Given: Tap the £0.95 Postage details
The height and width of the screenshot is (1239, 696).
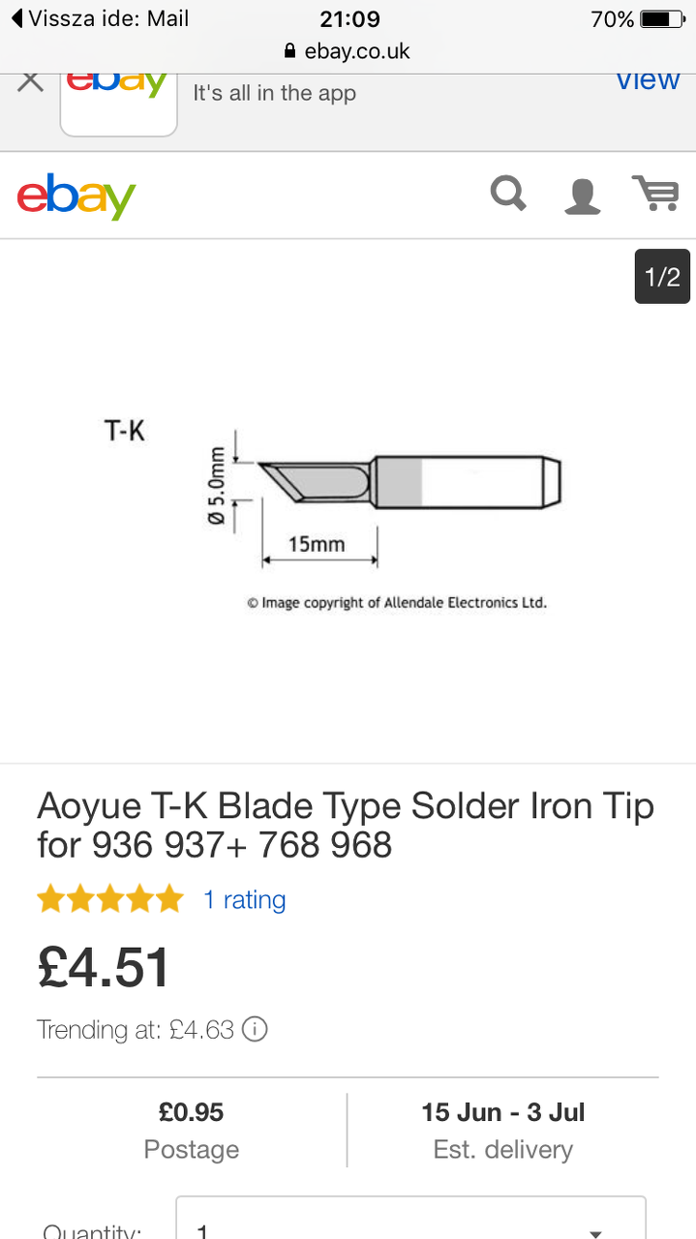Looking at the screenshot, I should (192, 1130).
